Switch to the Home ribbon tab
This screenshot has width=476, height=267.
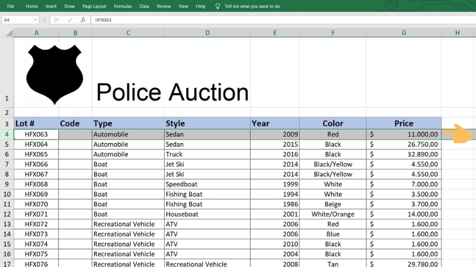coord(32,6)
